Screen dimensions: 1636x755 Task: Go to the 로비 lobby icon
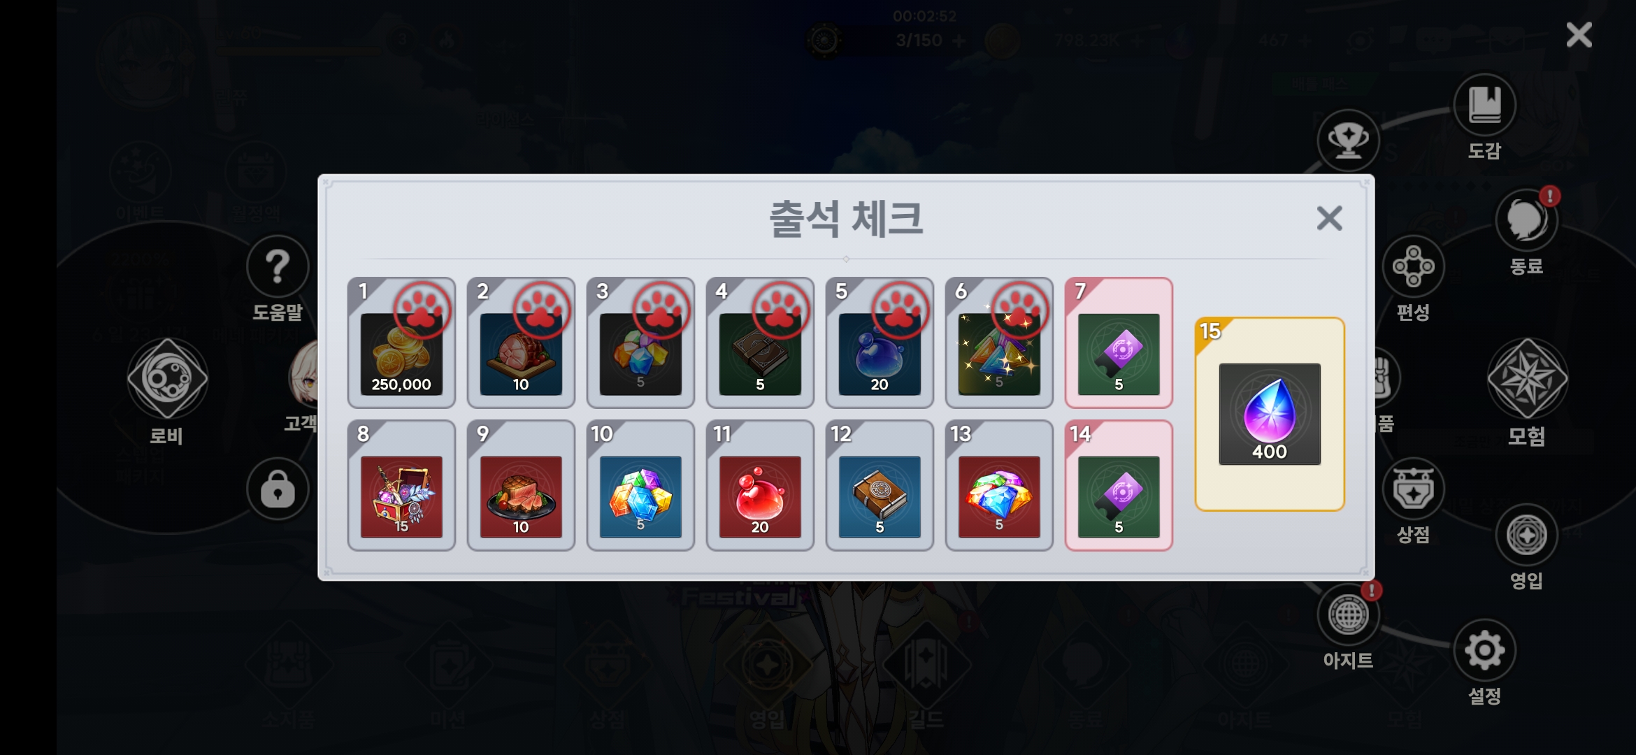(x=167, y=378)
